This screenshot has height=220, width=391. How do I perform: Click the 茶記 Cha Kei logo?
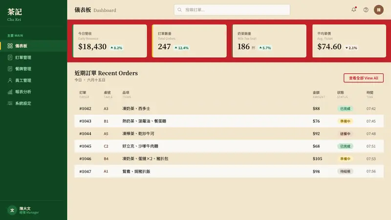15,15
